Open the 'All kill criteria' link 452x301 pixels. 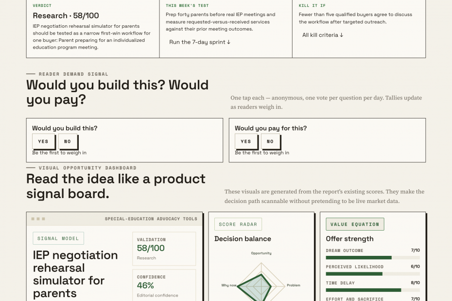323,35
